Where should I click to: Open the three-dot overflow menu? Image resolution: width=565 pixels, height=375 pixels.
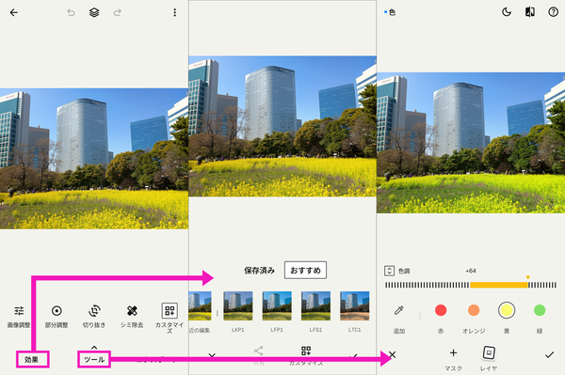(x=175, y=12)
